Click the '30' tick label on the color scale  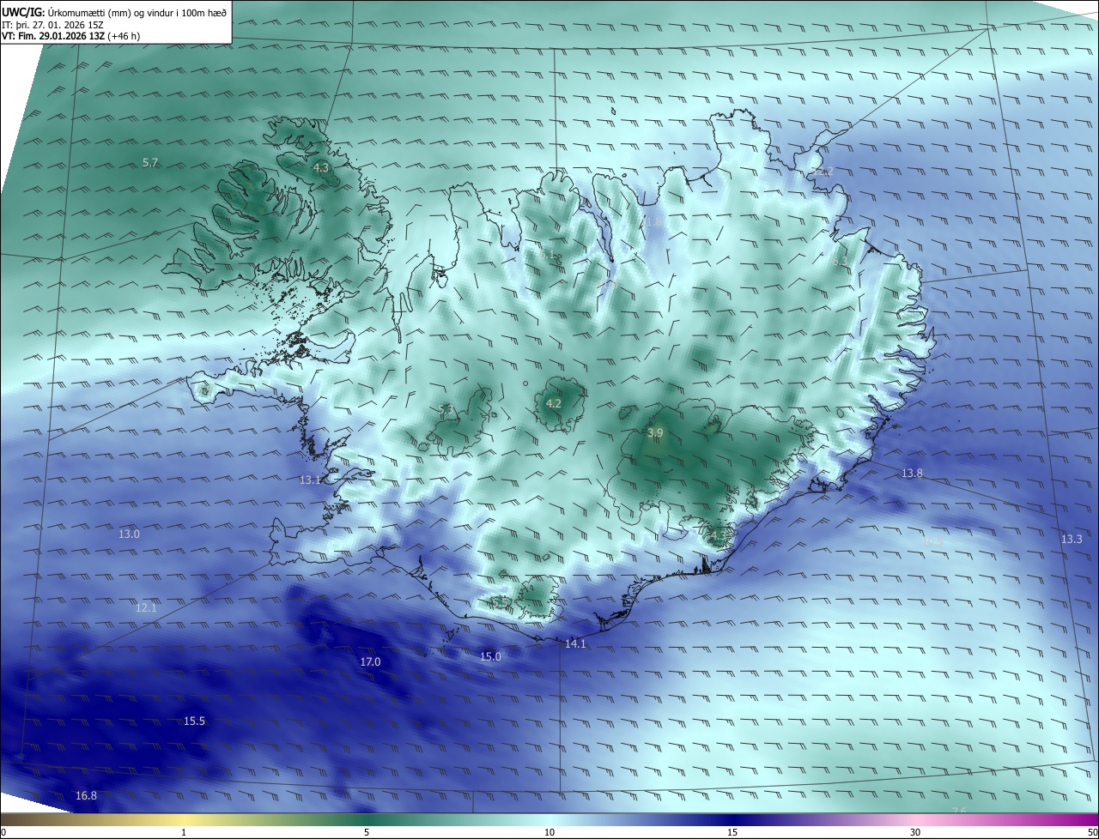tap(915, 832)
